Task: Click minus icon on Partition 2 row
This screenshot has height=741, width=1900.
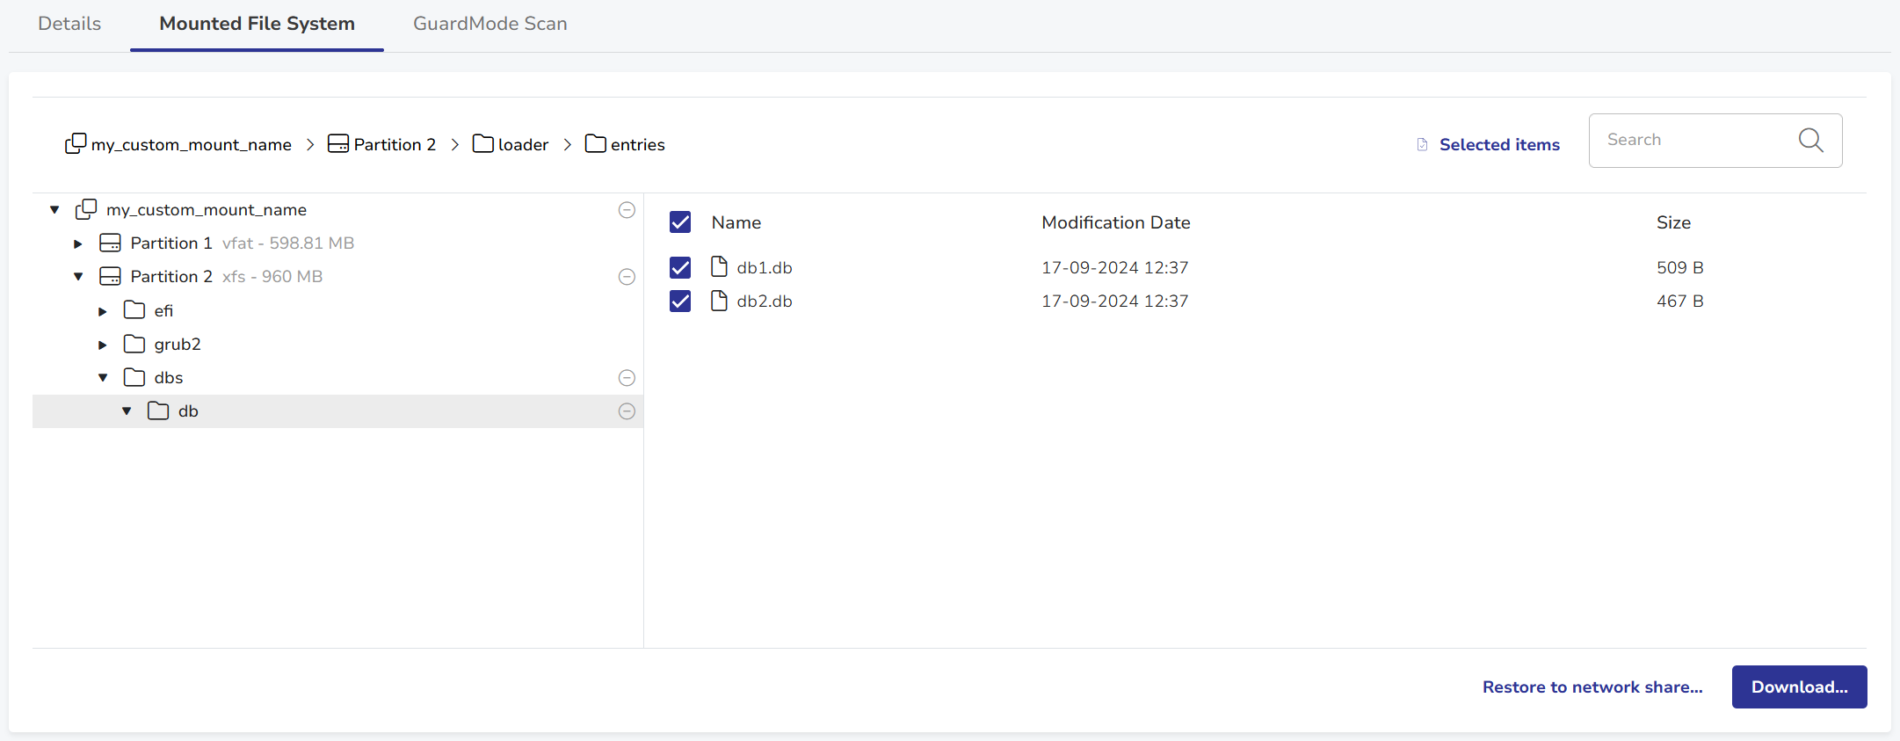Action: (x=627, y=277)
